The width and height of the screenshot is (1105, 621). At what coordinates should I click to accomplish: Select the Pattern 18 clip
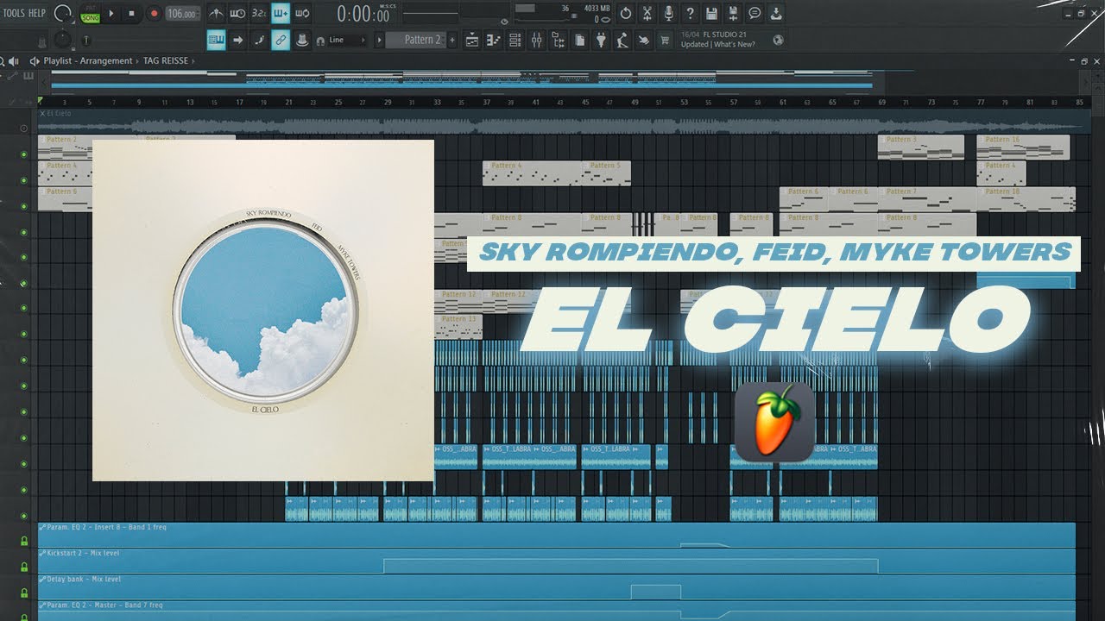[1026, 198]
